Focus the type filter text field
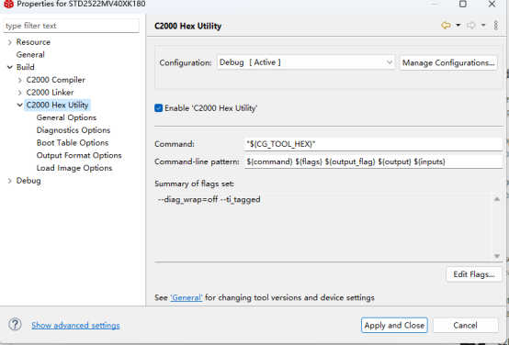Image resolution: width=509 pixels, height=345 pixels. pos(71,26)
